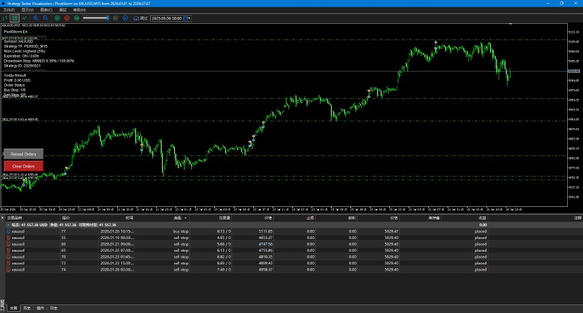Click the greyed-out circular icon after speed slider
Image resolution: width=583 pixels, height=313 pixels.
115,18
